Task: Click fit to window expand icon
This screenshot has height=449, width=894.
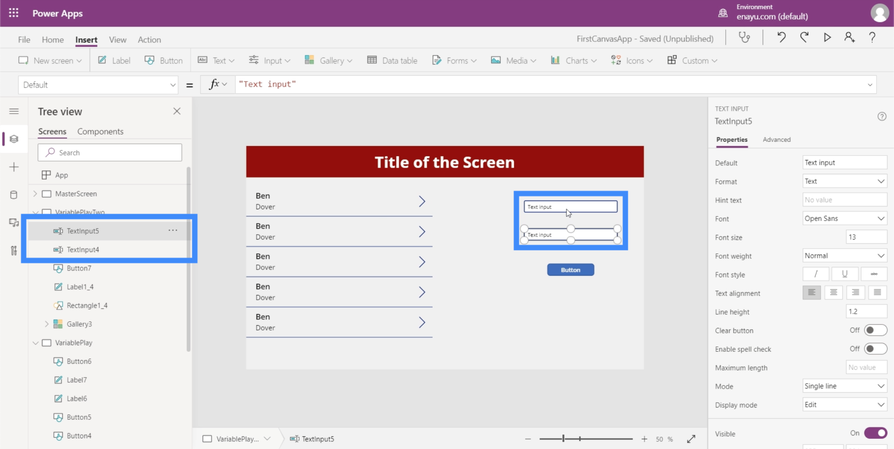Action: (x=691, y=439)
